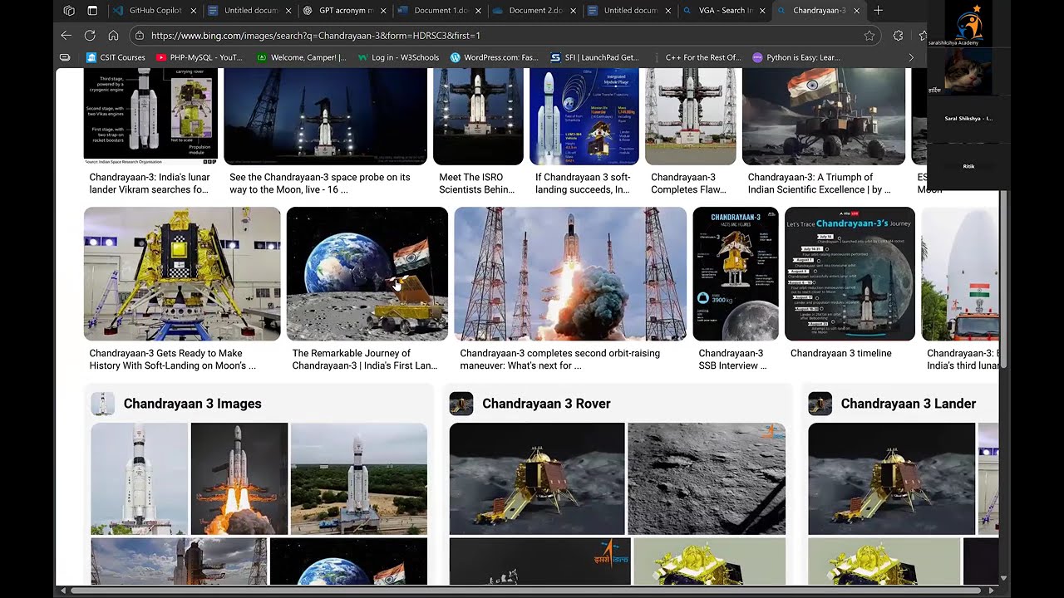Open the Welcome, Camper! bookmark
Image resolution: width=1064 pixels, height=598 pixels.
(302, 57)
